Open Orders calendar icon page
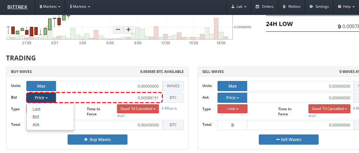 [264, 7]
